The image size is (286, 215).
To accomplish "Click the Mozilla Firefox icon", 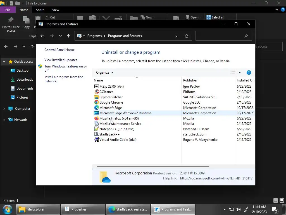I will (x=96, y=118).
